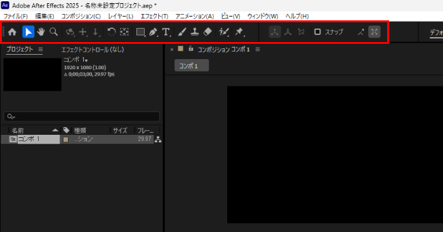The image size is (443, 232).
Task: Select the Eraser tool
Action: pos(208,32)
